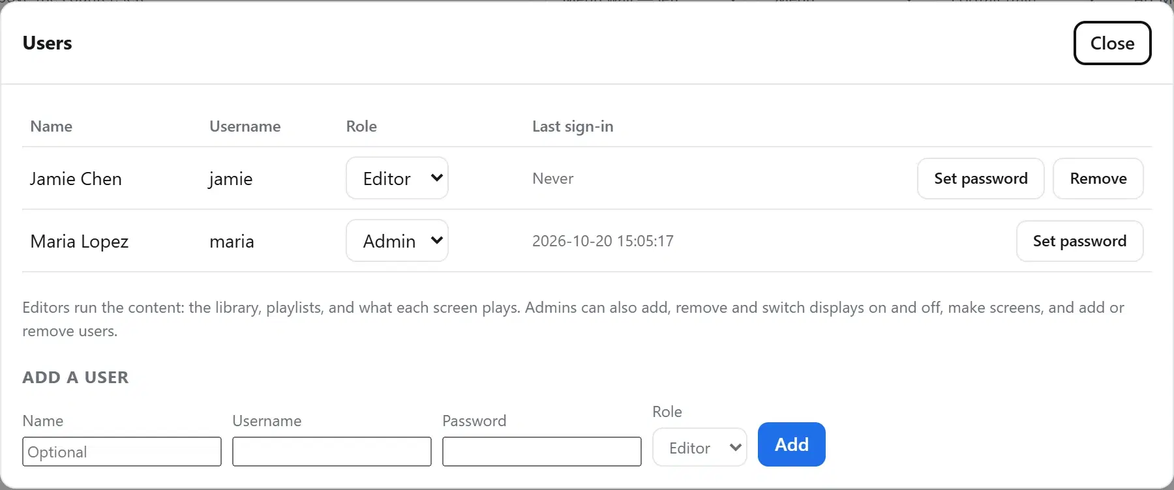The height and width of the screenshot is (490, 1174).
Task: Select the name Maria Lopez
Action: (80, 241)
